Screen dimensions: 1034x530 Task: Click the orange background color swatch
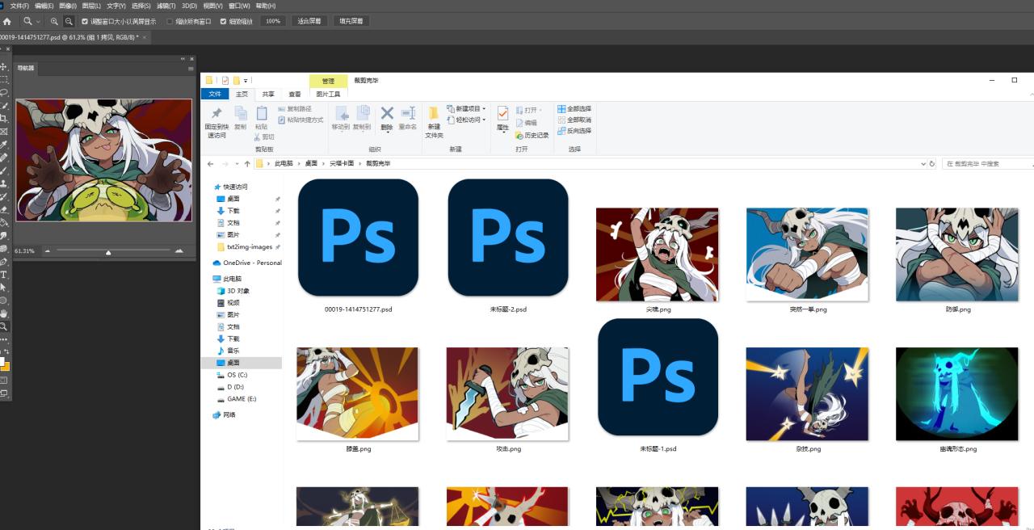point(6,366)
